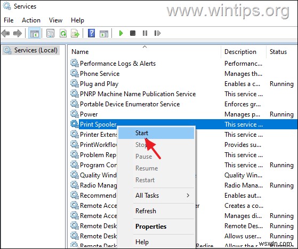Click the Export List toolbar icon
Screen dimensions: 298x249
click(75, 33)
